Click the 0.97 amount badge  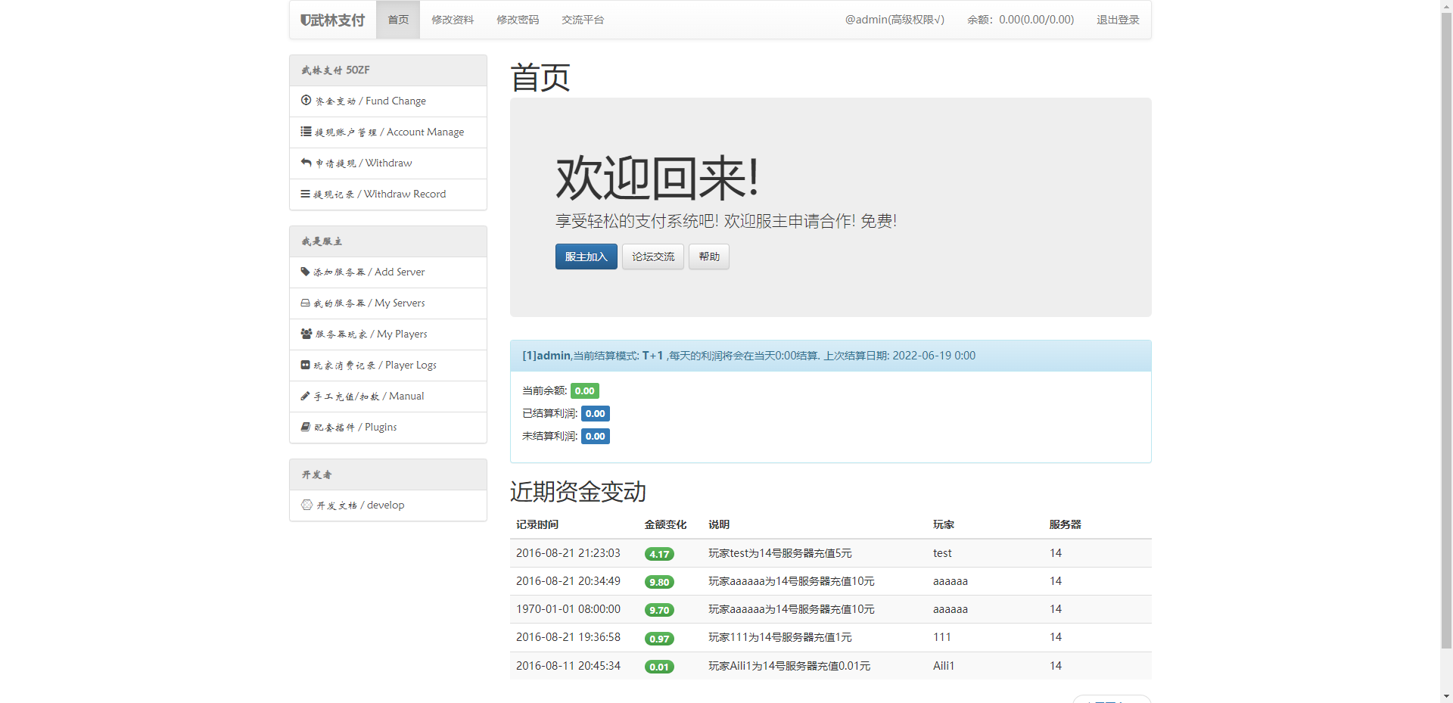[x=659, y=639]
